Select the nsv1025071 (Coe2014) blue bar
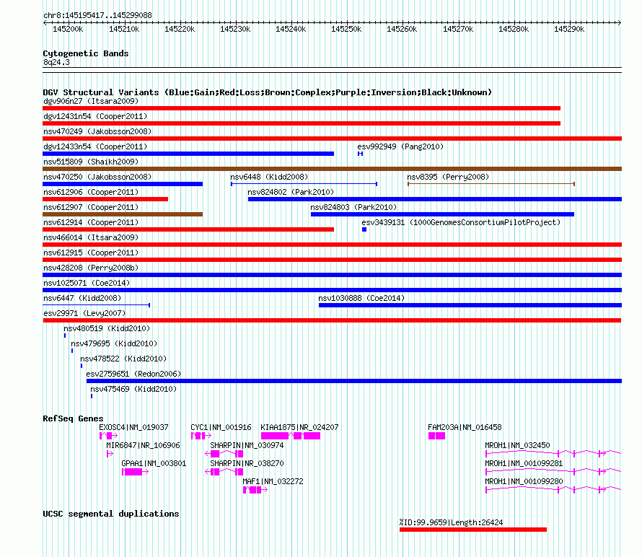The width and height of the screenshot is (642, 557). (x=332, y=290)
